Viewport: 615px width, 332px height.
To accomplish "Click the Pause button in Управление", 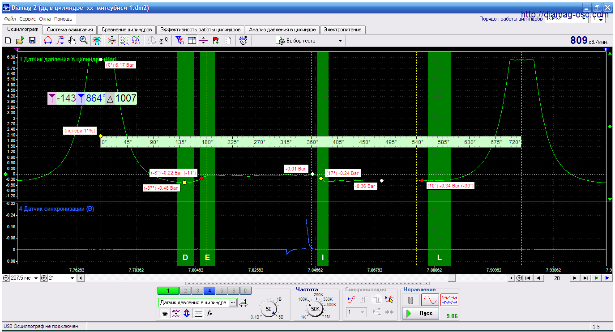I will coord(410,300).
